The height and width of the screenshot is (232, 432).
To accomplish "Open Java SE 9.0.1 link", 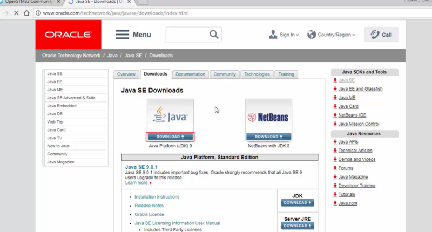I will (141, 167).
